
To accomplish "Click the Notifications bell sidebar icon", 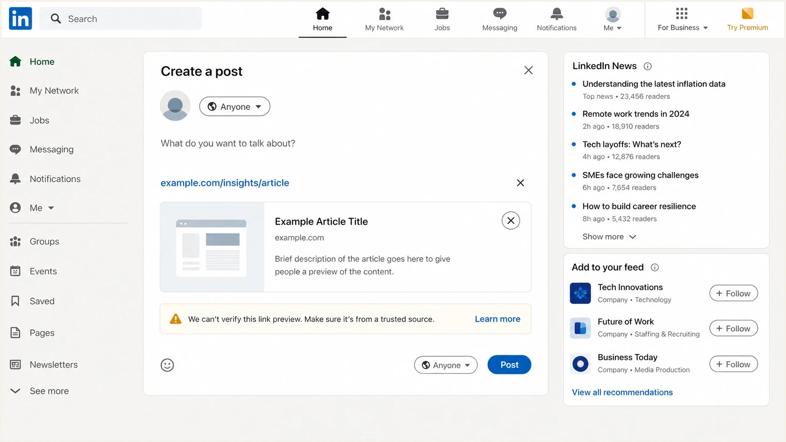I will 16,178.
